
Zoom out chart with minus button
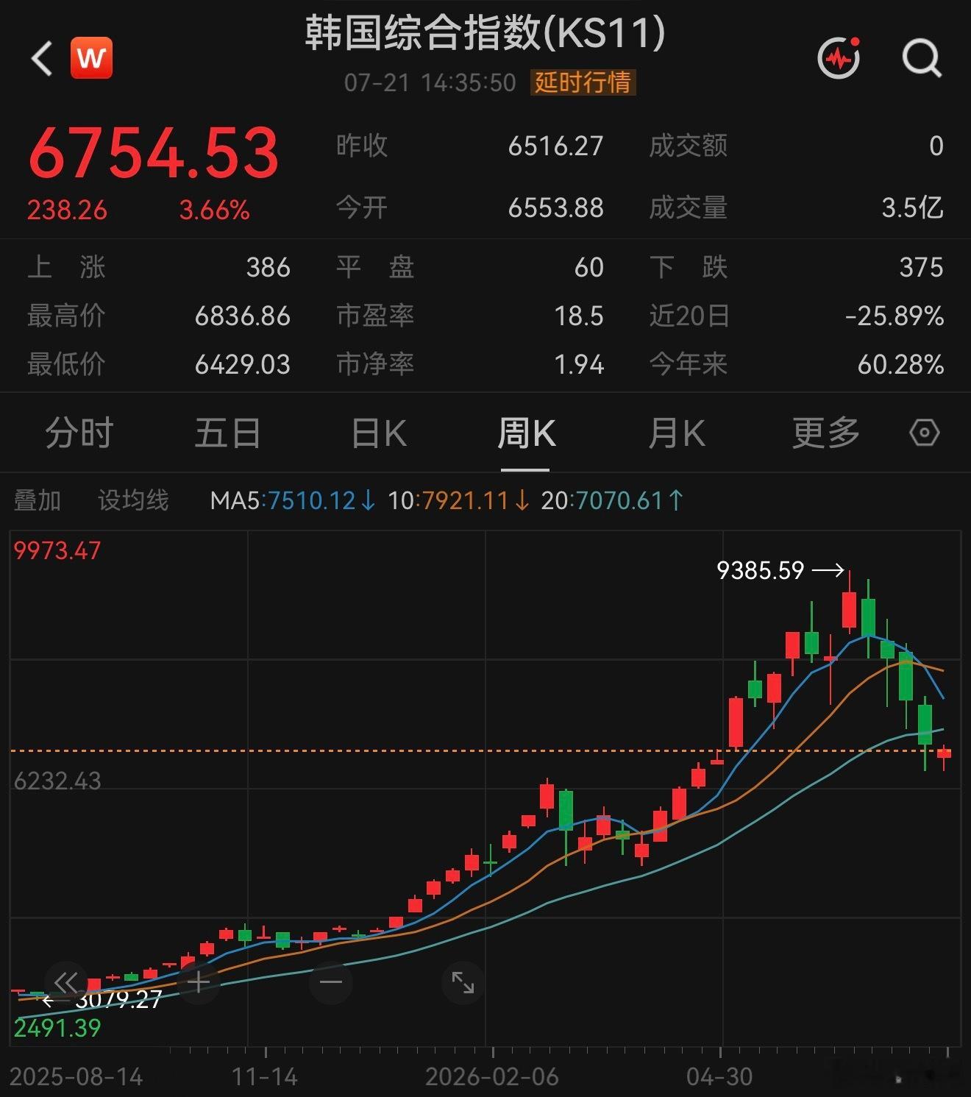(331, 982)
